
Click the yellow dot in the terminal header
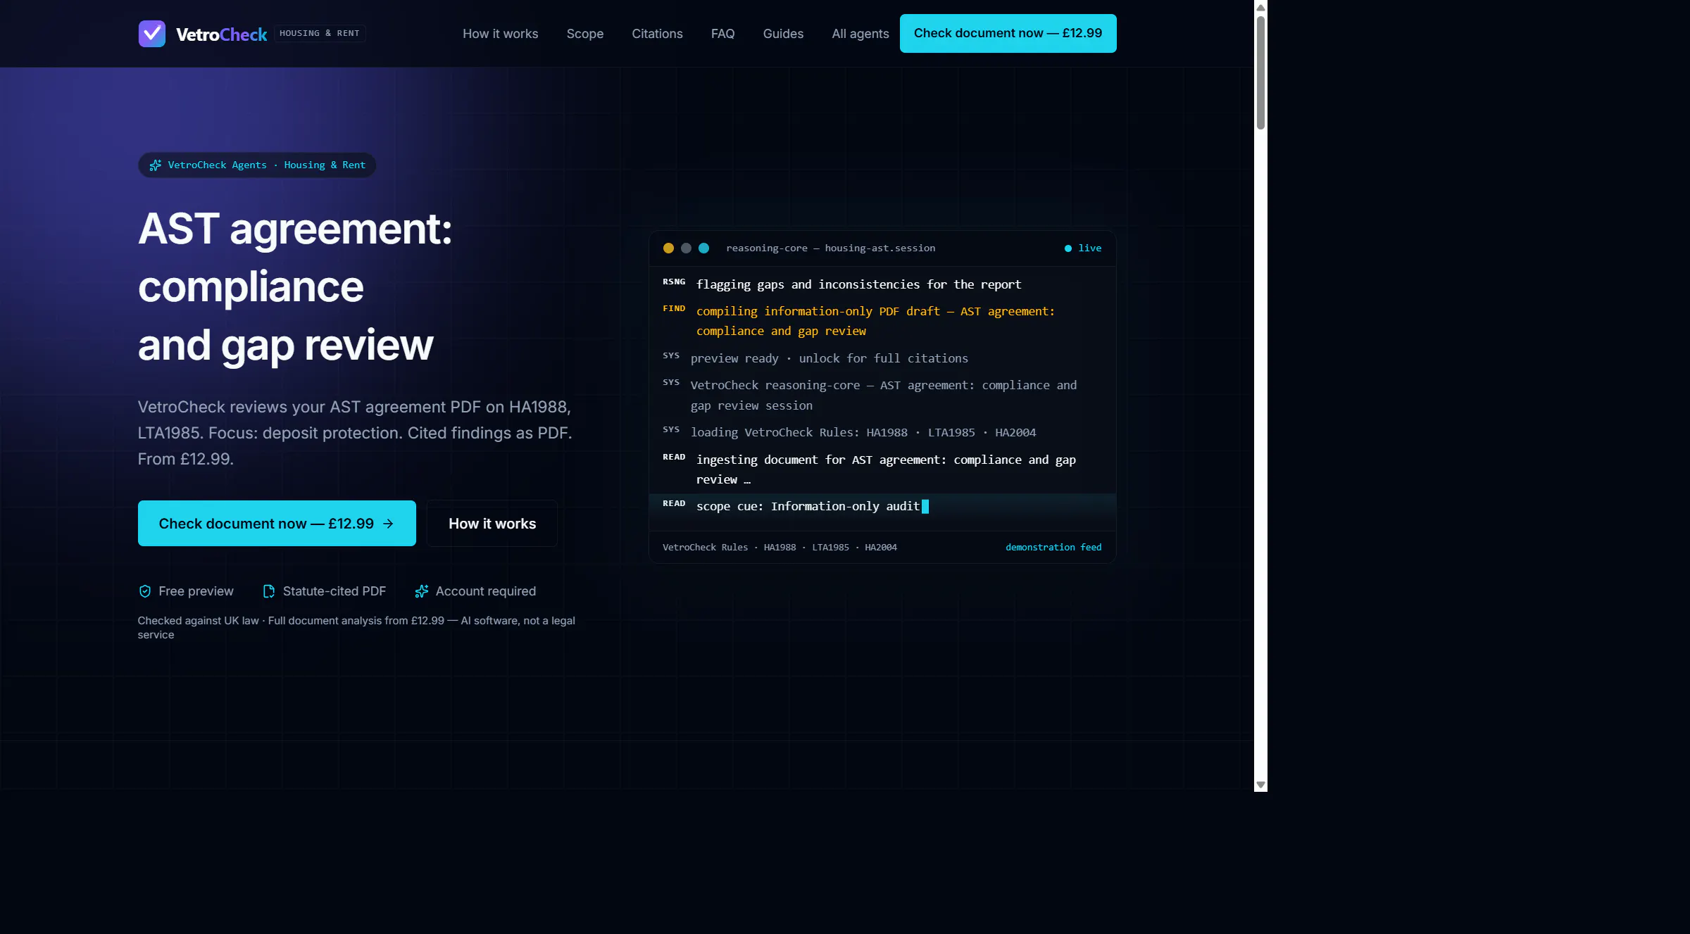click(668, 248)
